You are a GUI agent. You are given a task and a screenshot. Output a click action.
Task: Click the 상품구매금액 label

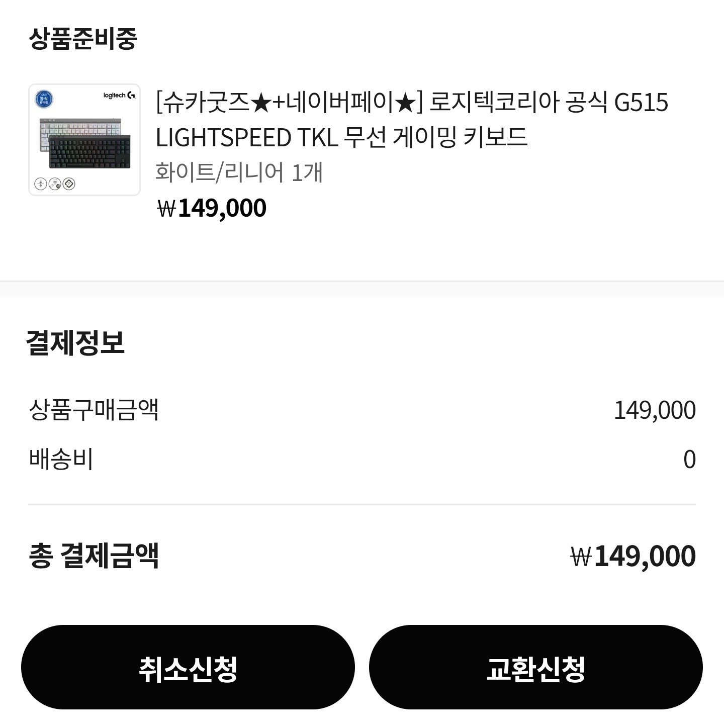pyautogui.click(x=94, y=410)
